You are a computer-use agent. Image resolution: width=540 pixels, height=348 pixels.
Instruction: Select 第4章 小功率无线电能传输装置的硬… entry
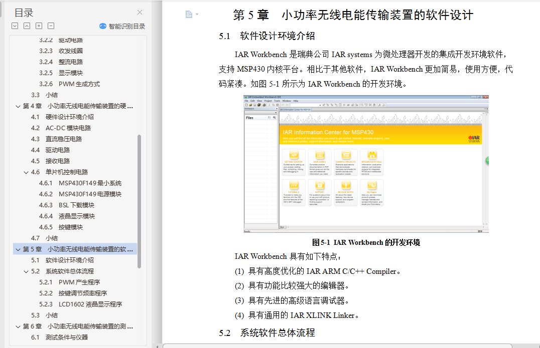coord(78,106)
